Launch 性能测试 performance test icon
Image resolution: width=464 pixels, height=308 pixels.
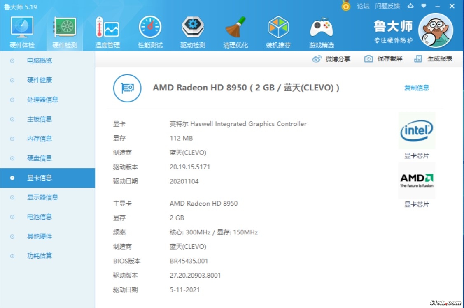[x=150, y=32]
